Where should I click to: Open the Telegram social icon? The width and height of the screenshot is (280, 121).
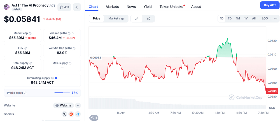click(x=78, y=114)
